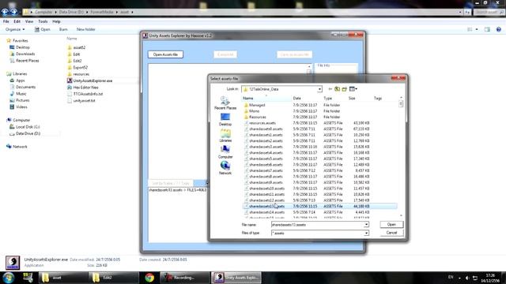Select sharedassets0.assets file
506x284 pixels.
click(266, 129)
